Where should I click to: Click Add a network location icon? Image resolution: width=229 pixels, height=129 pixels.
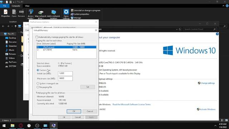pos(54,14)
